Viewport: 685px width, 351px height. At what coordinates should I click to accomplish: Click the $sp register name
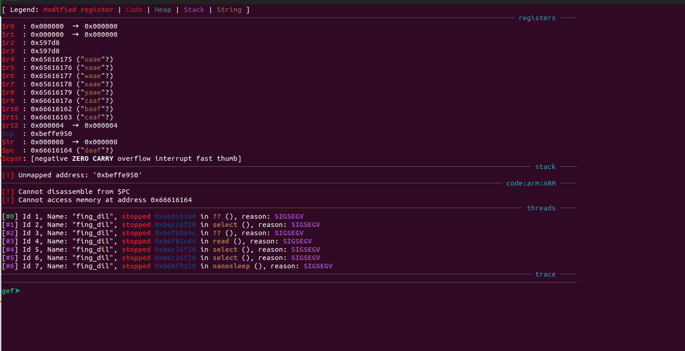[8, 133]
